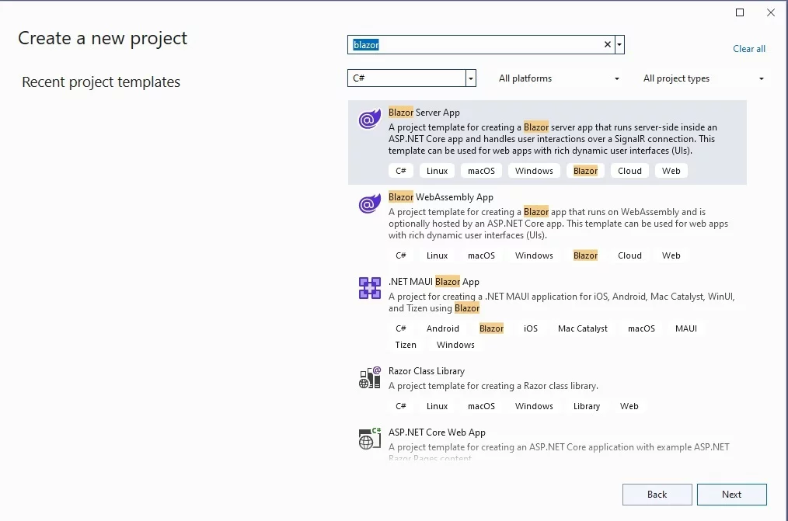The width and height of the screenshot is (788, 521).
Task: Click the Back button
Action: pyautogui.click(x=657, y=495)
